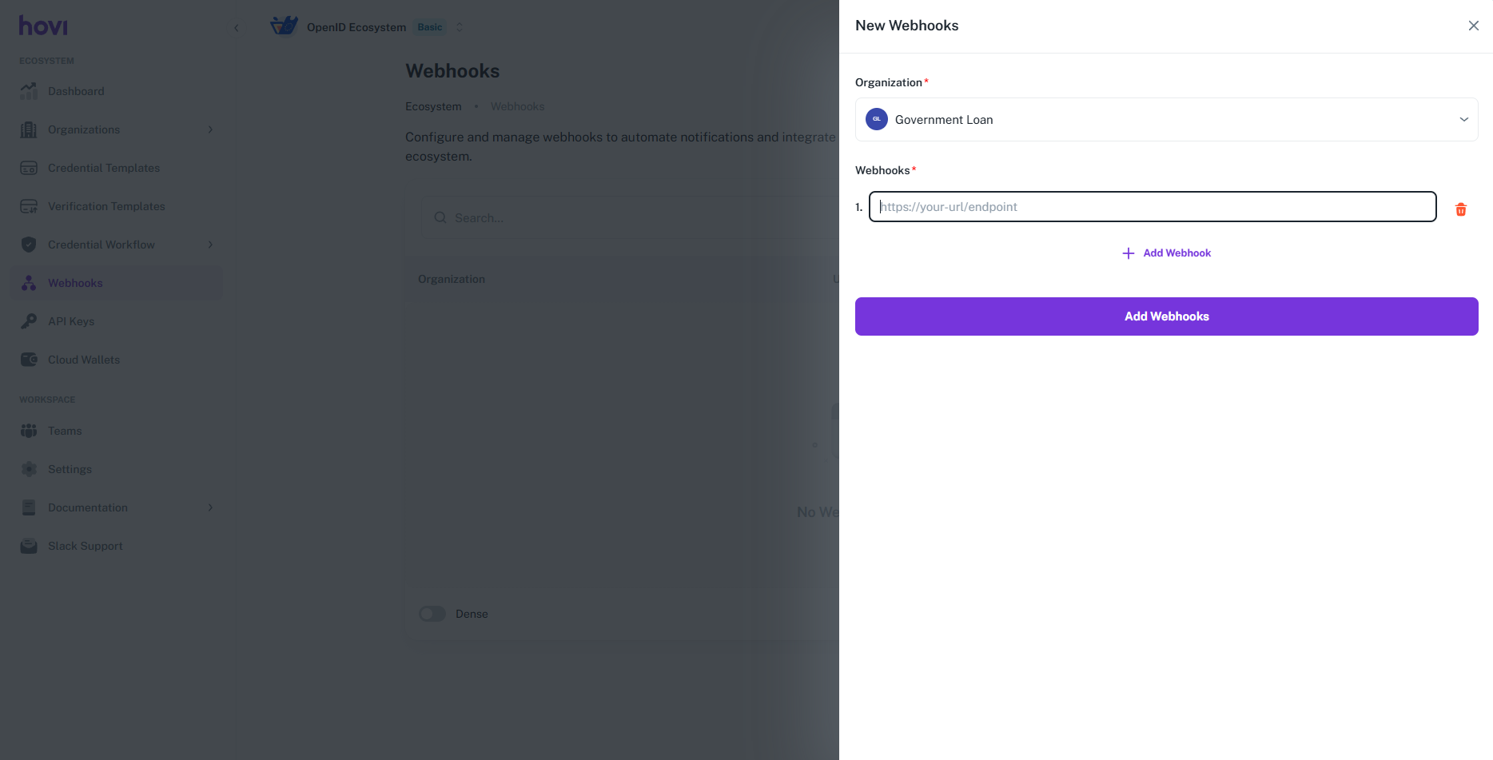Click the Dashboard chart icon
Viewport: 1493px width, 760px height.
(29, 91)
